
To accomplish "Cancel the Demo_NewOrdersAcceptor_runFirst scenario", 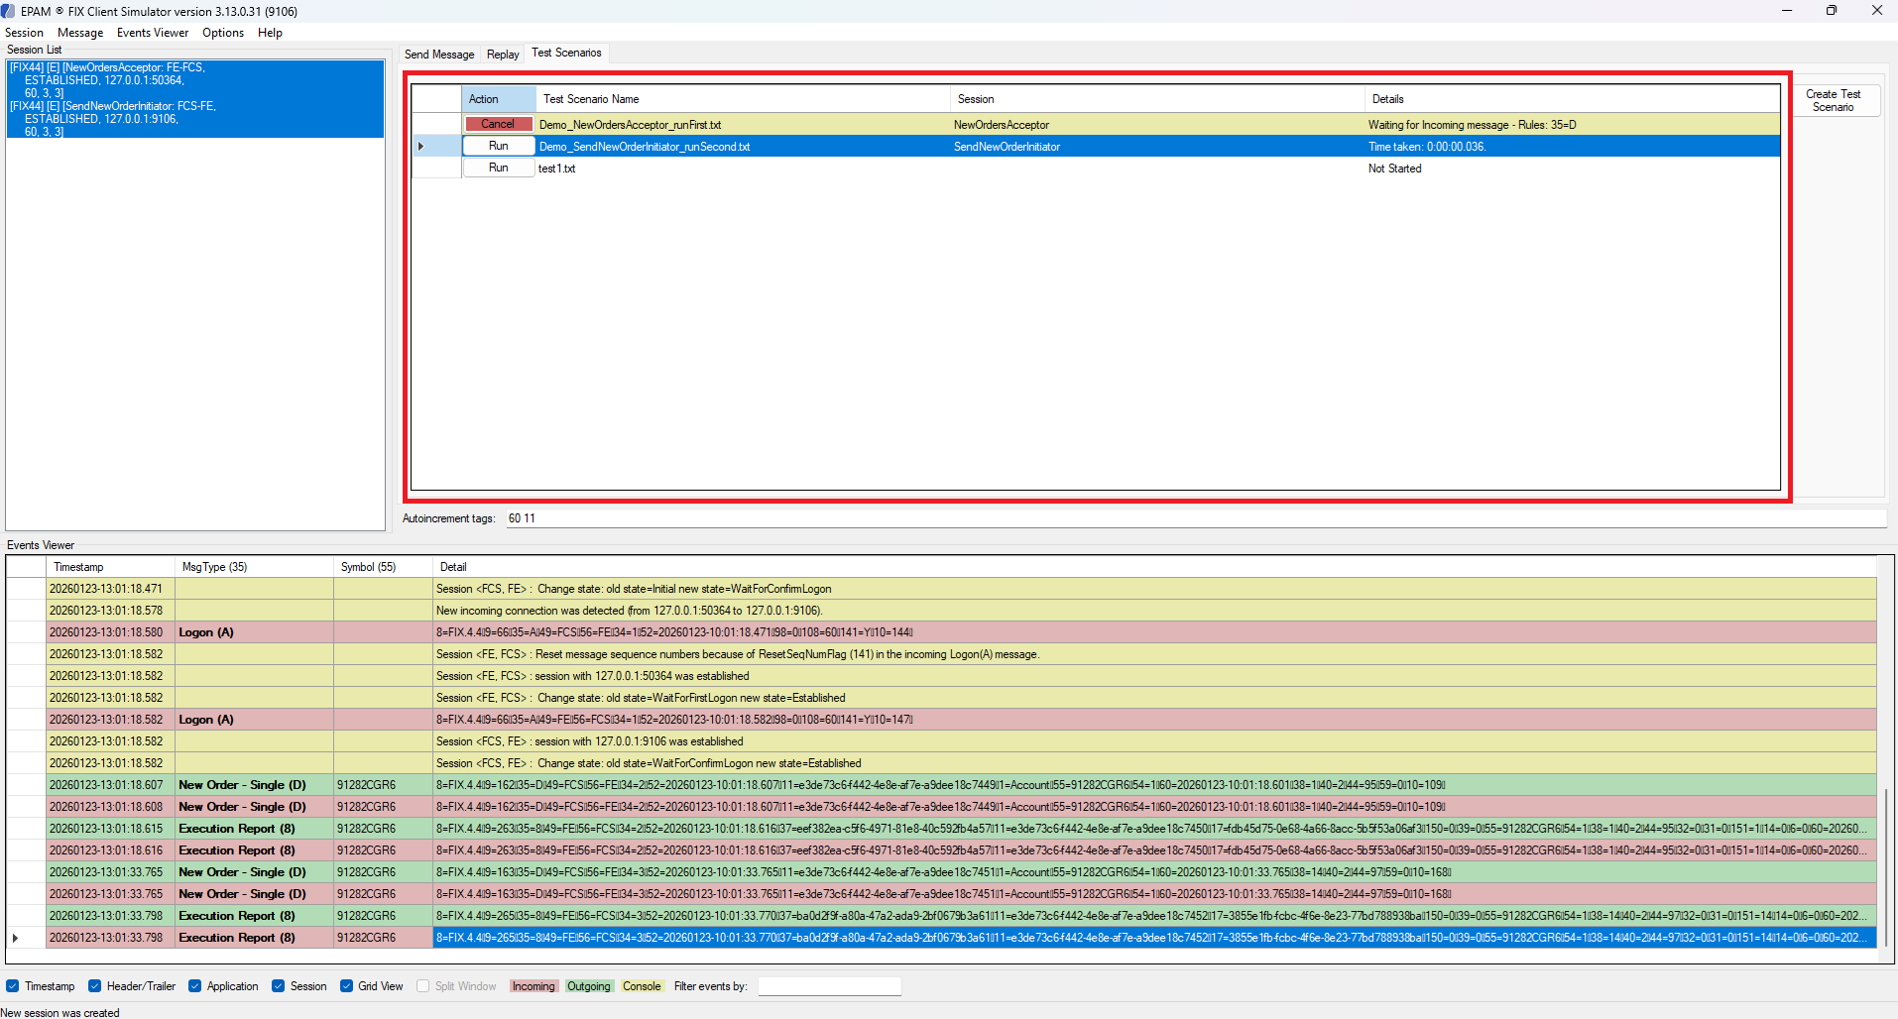I will [498, 125].
